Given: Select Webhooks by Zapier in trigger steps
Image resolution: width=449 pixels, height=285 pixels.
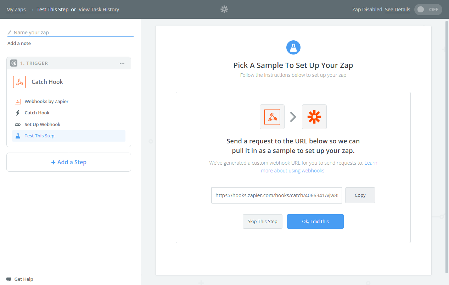Looking at the screenshot, I should point(46,101).
